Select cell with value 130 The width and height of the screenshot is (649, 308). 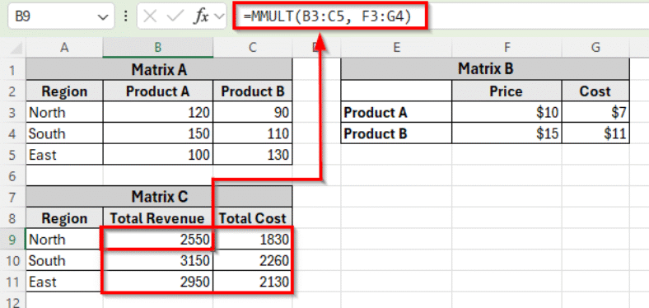click(253, 155)
